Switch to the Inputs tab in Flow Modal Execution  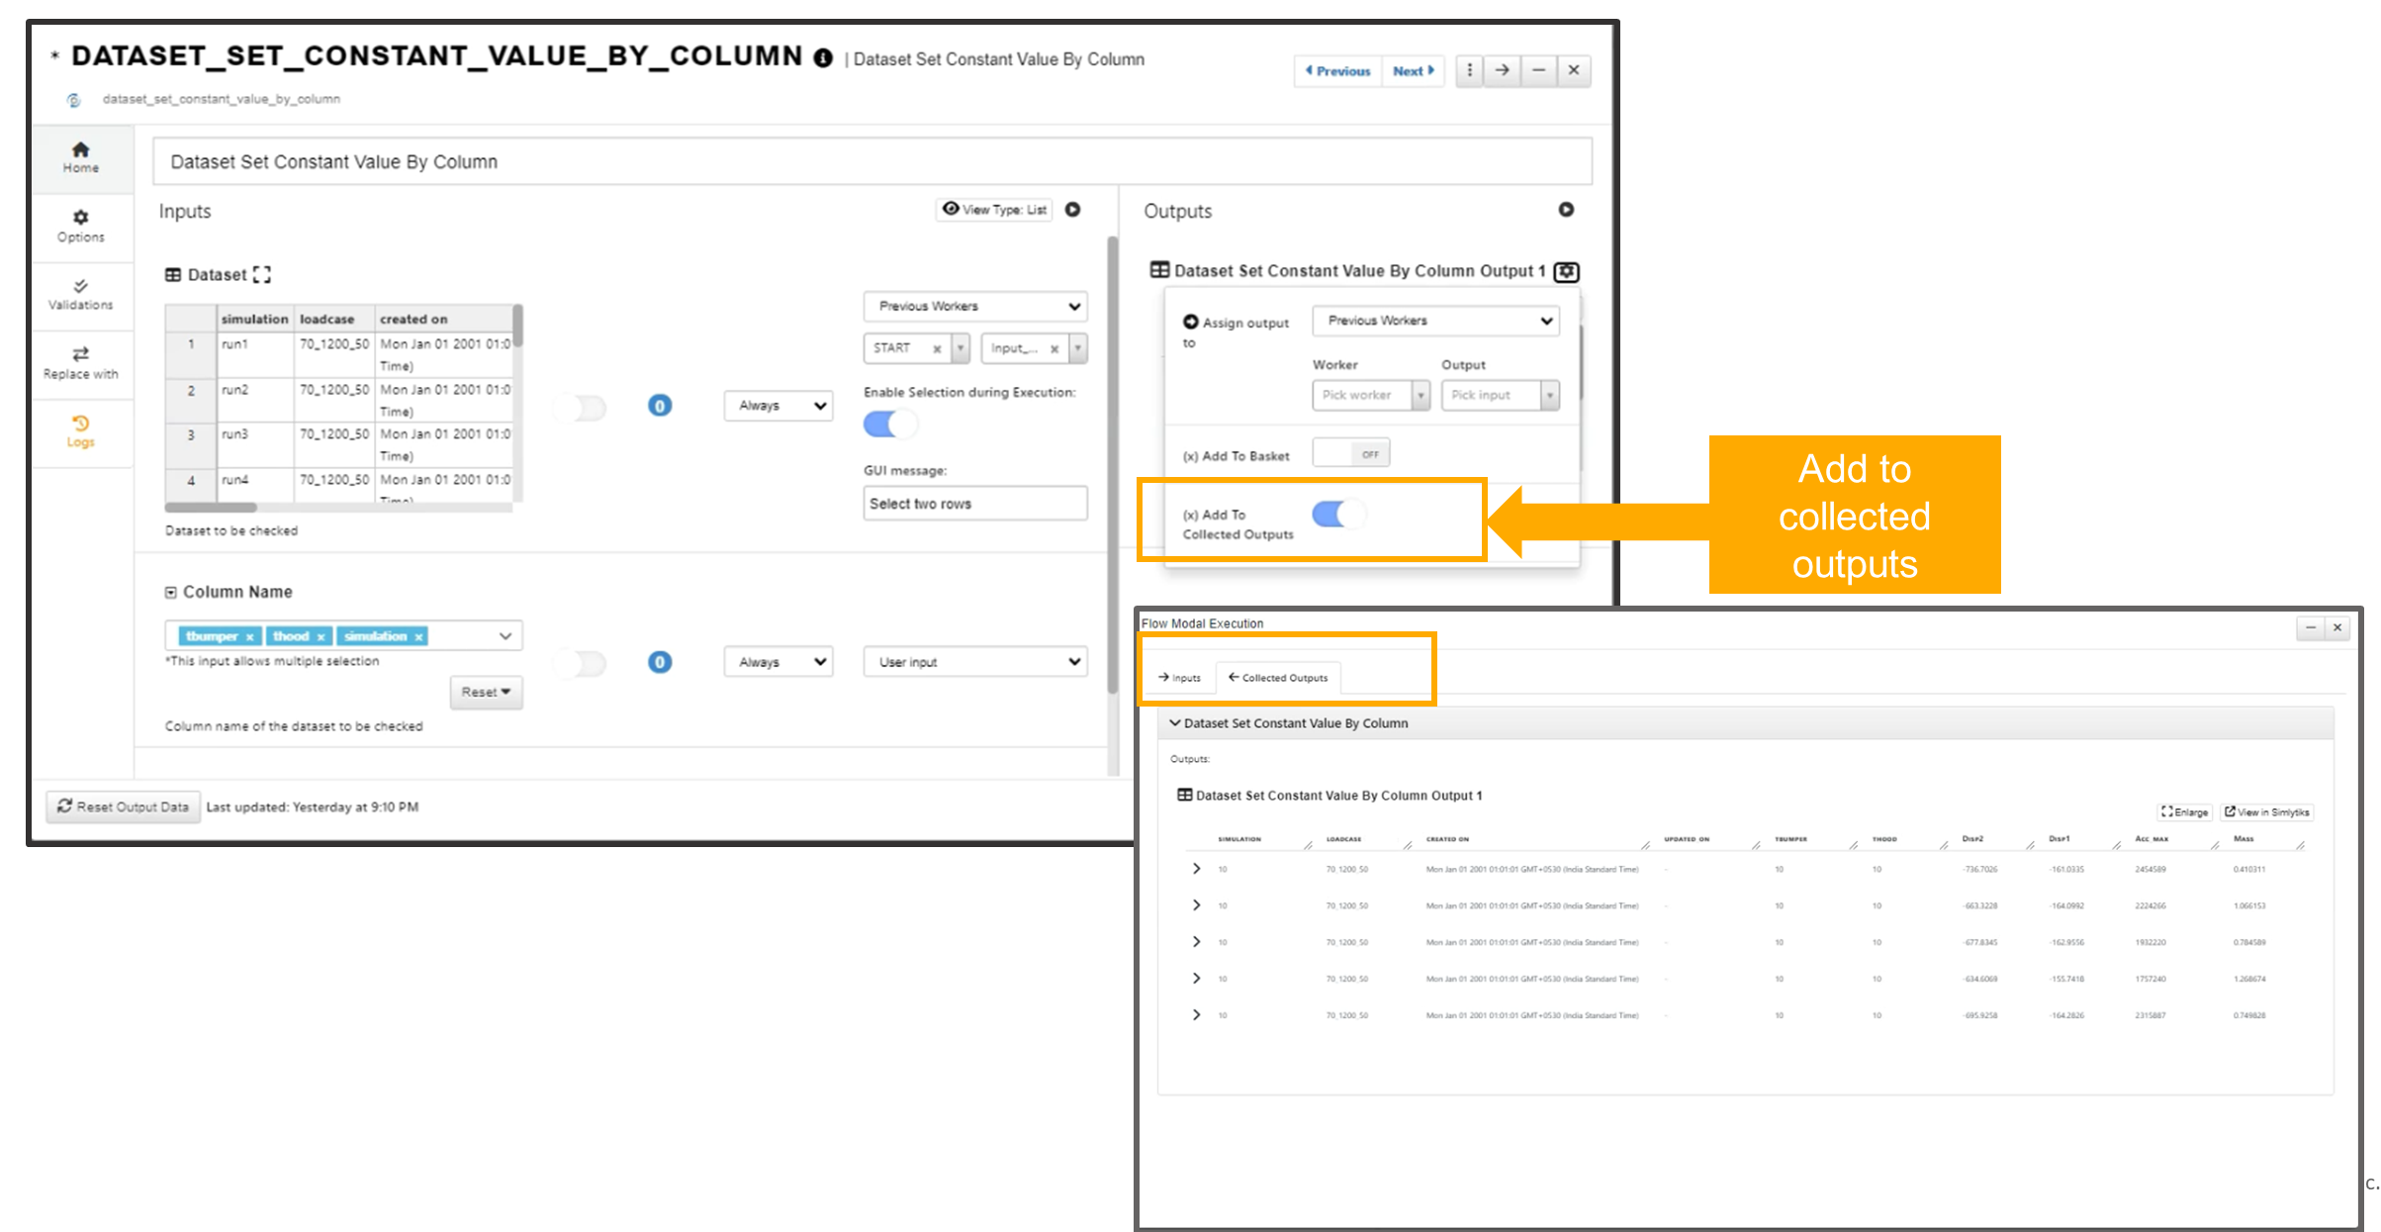[x=1179, y=677]
